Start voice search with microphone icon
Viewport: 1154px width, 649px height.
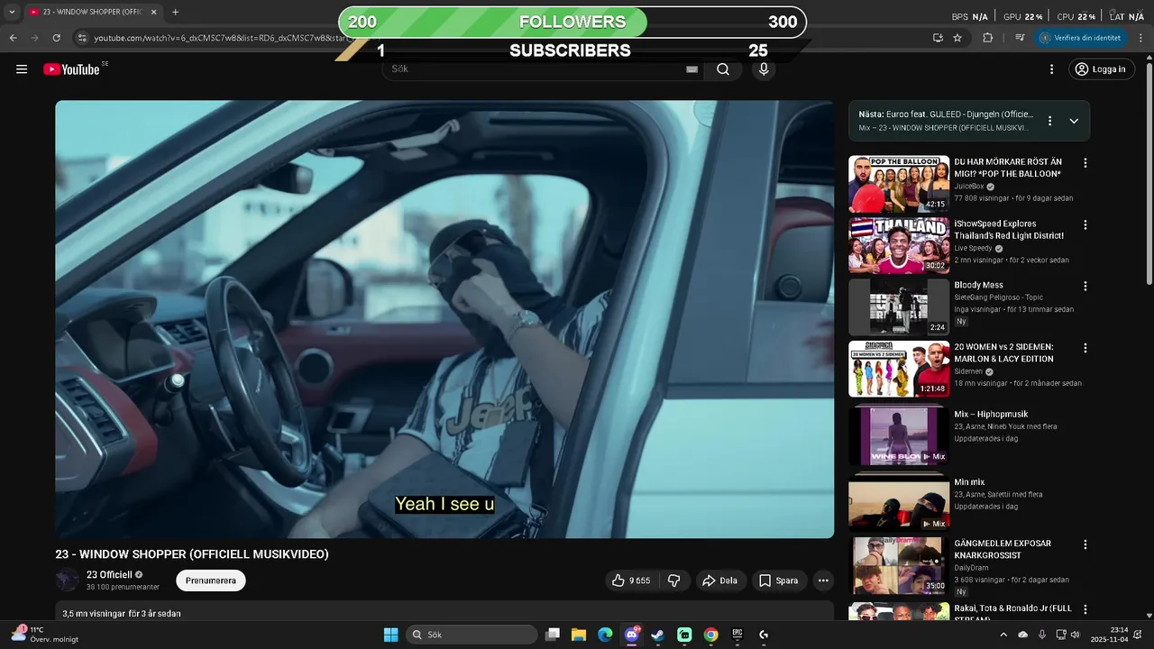click(764, 69)
